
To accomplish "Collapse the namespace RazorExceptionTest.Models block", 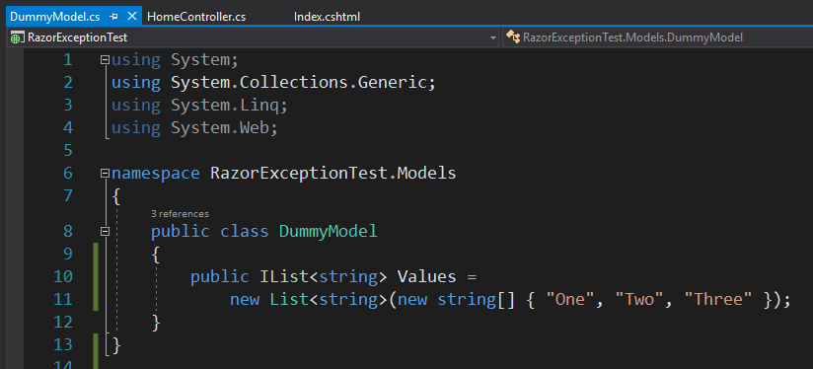I will point(106,173).
